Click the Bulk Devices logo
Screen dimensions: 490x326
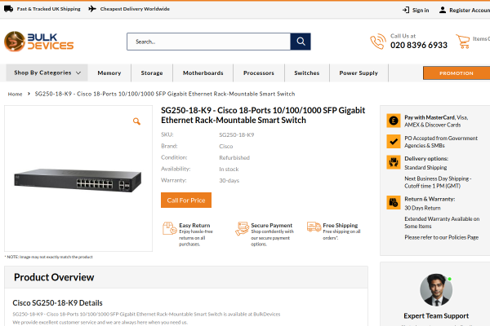pyautogui.click(x=38, y=42)
